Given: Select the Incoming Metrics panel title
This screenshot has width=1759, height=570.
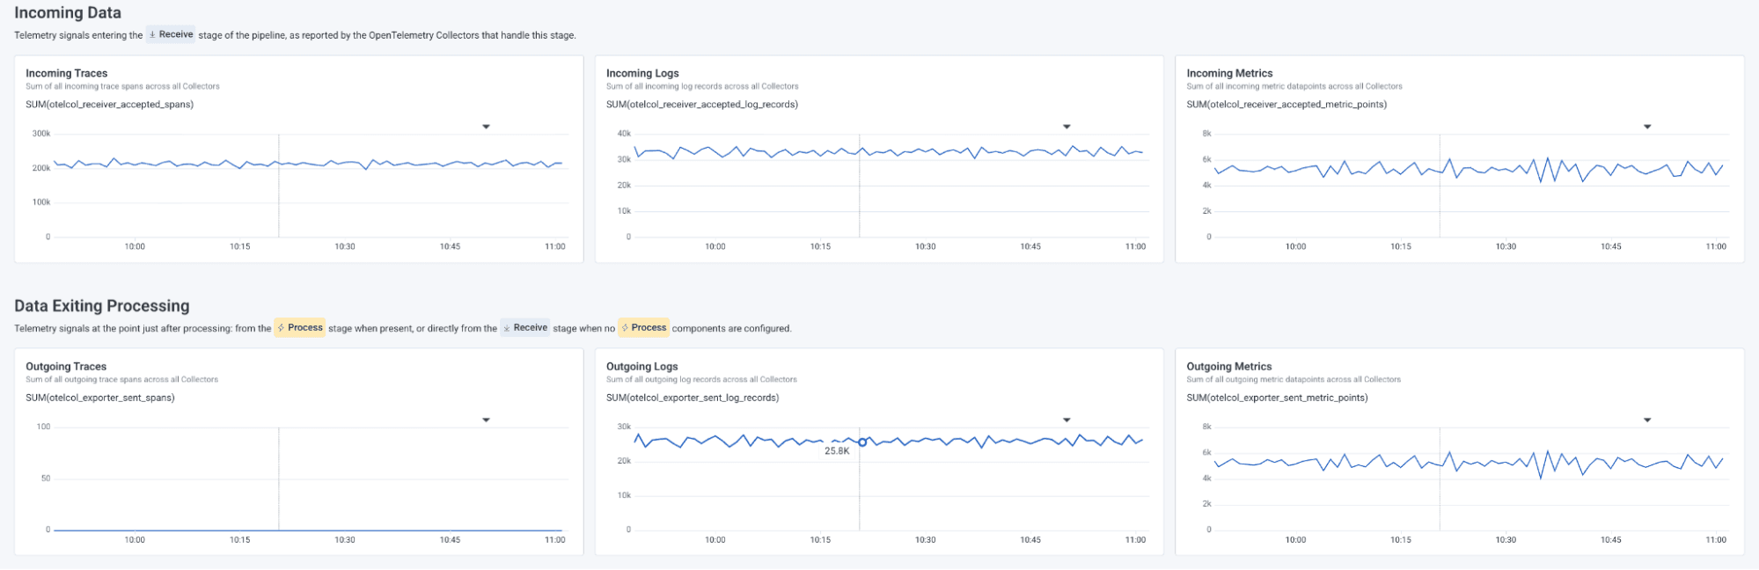Looking at the screenshot, I should (x=1229, y=73).
